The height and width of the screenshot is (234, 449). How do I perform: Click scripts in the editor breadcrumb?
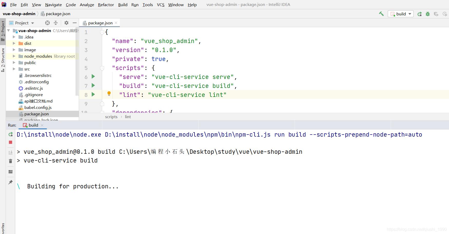pos(111,117)
